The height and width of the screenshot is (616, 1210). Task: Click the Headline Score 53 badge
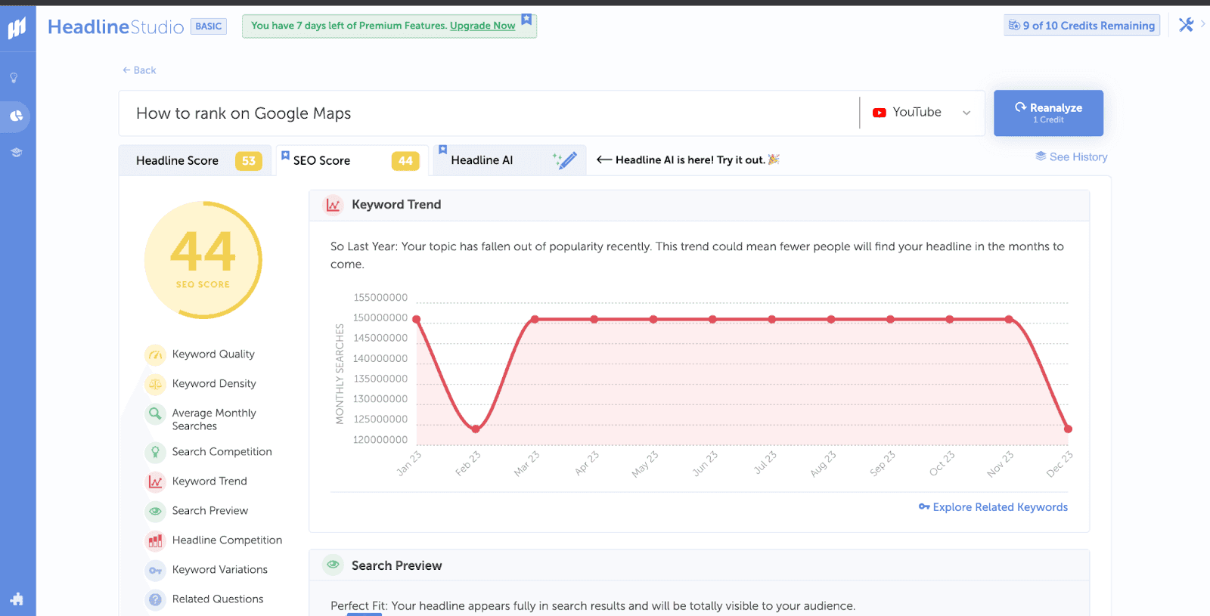point(249,161)
